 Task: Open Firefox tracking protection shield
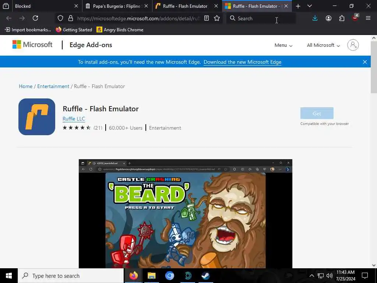coord(60,18)
